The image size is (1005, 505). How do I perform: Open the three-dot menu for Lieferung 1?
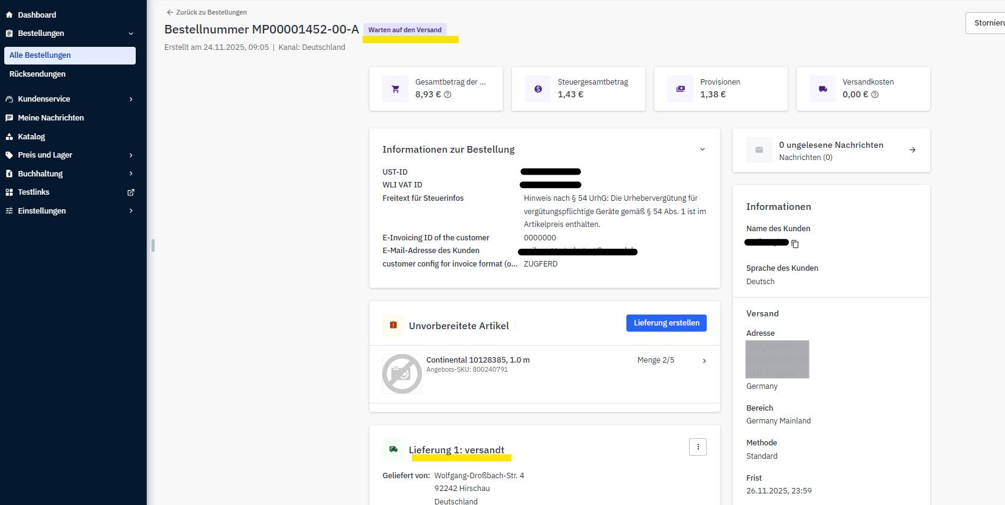point(698,447)
